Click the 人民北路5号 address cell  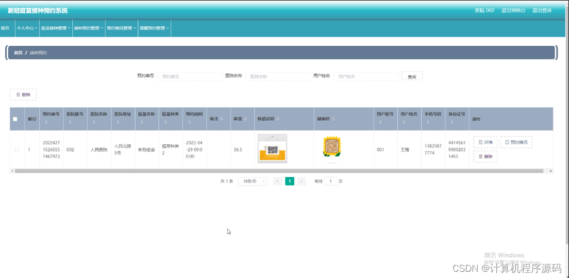tap(122, 150)
